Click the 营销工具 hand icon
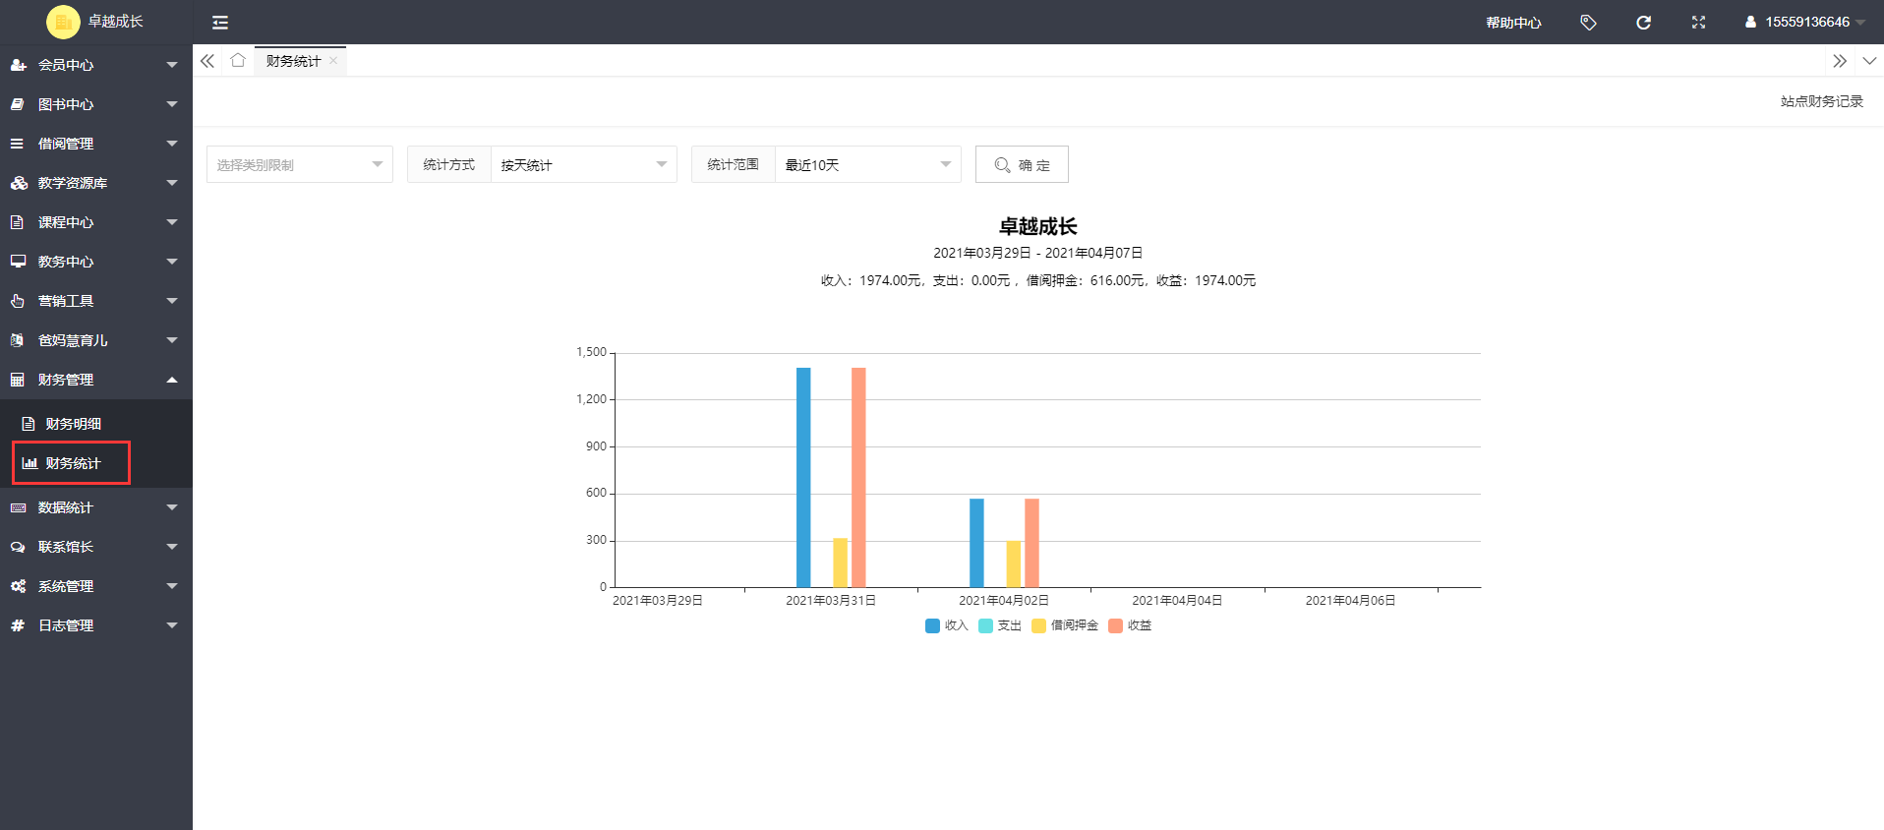1884x830 pixels. (x=18, y=301)
